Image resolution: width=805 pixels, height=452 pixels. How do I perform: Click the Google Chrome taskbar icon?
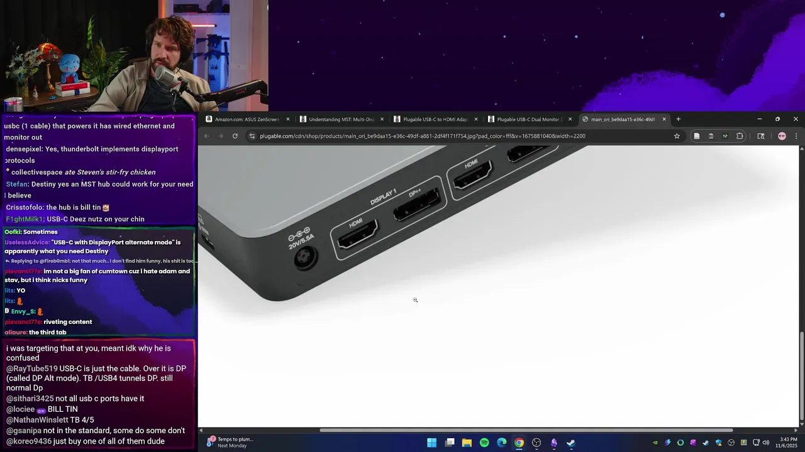pos(519,443)
